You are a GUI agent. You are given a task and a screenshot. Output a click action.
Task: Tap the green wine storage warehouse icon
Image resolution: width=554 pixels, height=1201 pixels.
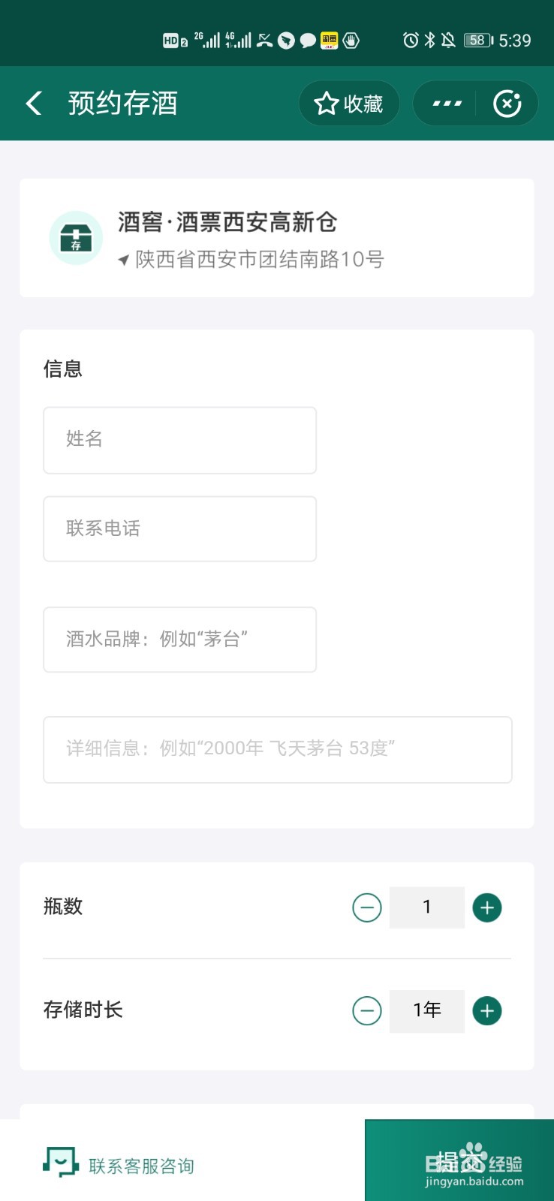(x=76, y=238)
